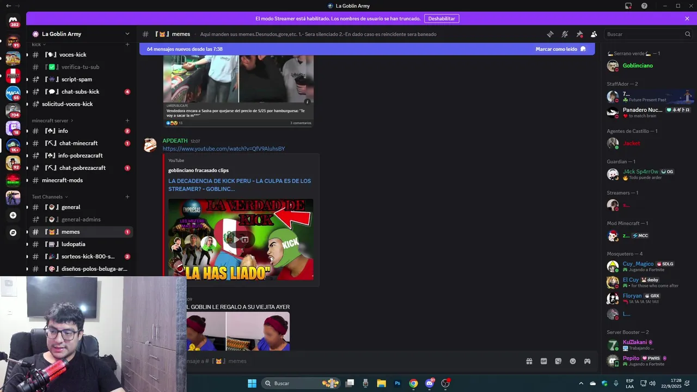This screenshot has width=697, height=392.
Task: Open the server icon with 704 badge
Action: pyautogui.click(x=13, y=111)
